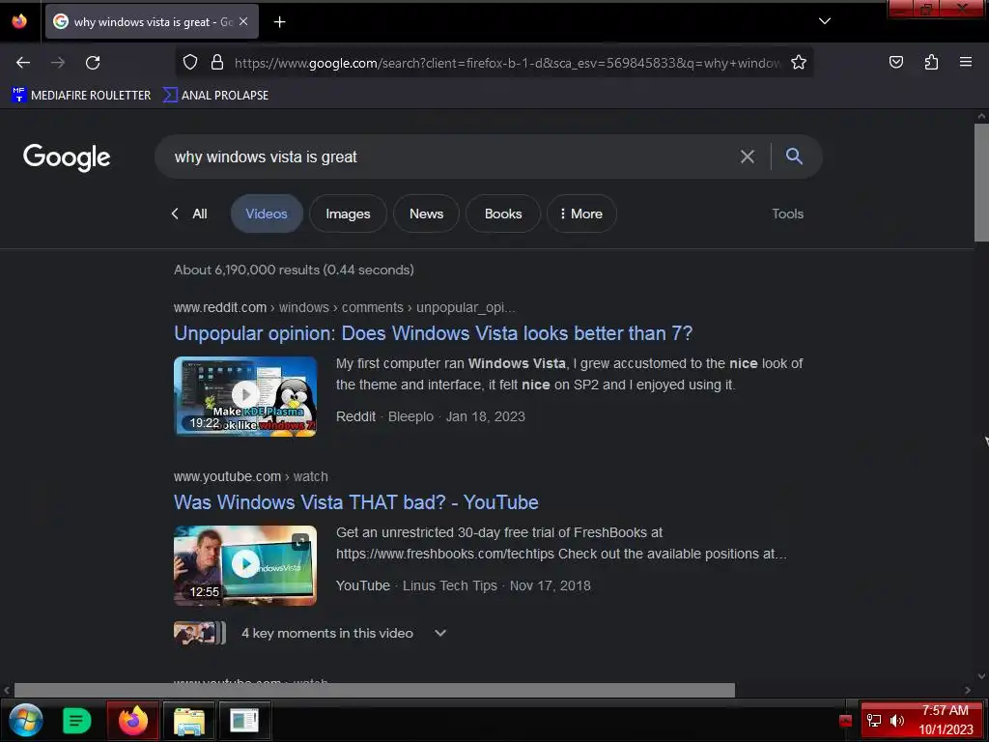
Task: Open Firefox View icon at tab strip start
Action: point(19,21)
